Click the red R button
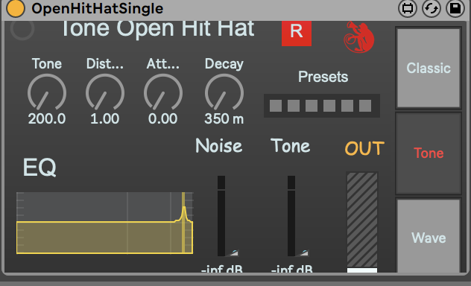Image resolution: width=471 pixels, height=286 pixels. tap(297, 33)
